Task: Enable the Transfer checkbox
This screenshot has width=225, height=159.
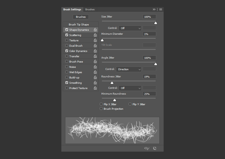Action: [x=67, y=56]
